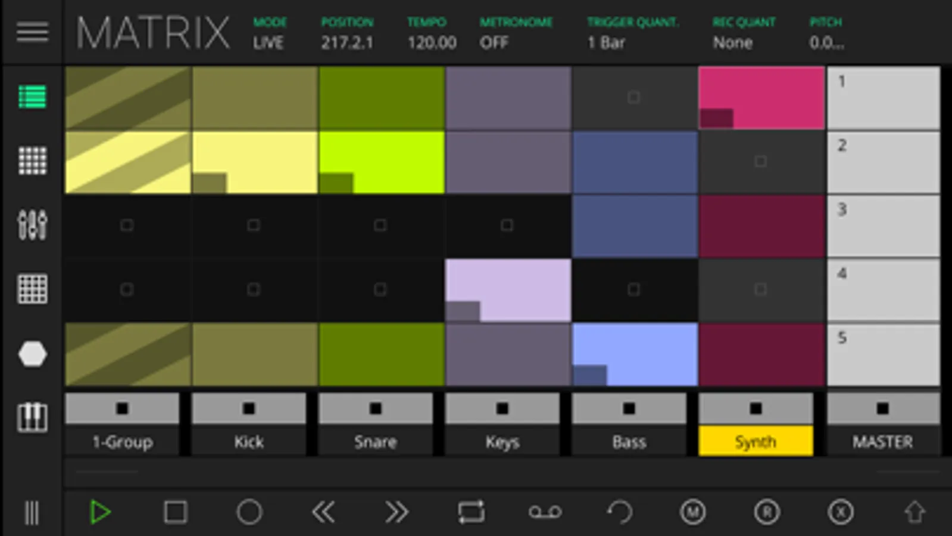Launch scene 1

point(884,98)
